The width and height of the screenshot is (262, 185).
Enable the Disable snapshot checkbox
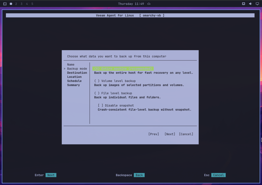pos(116,106)
